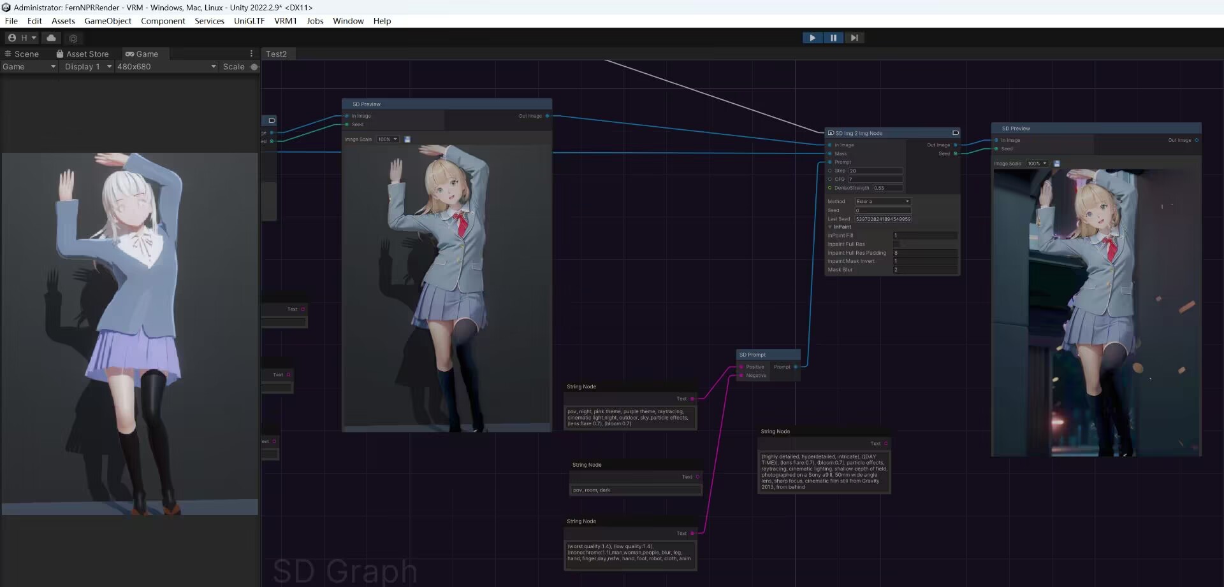Screen dimensions: 1224x587
Task: Open the Game panel three-dot menu
Action: click(251, 53)
